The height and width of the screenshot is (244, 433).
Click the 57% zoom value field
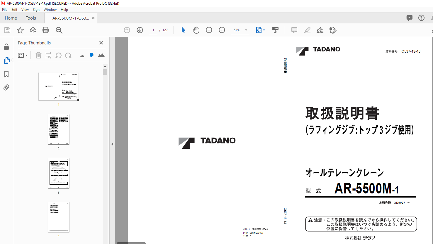pyautogui.click(x=237, y=30)
